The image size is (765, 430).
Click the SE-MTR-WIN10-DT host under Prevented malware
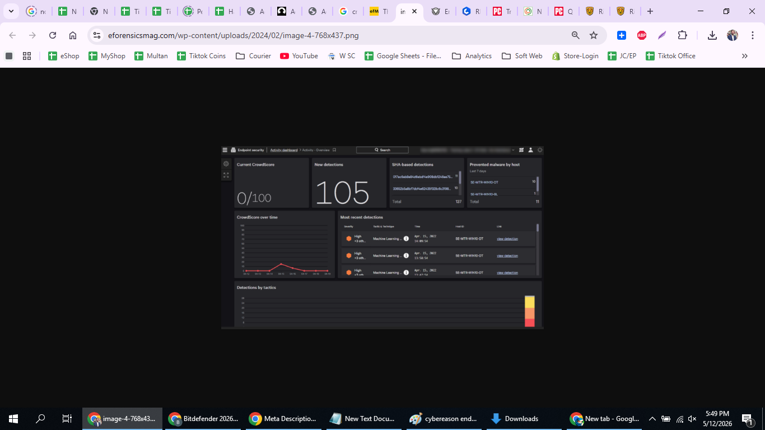coord(484,182)
